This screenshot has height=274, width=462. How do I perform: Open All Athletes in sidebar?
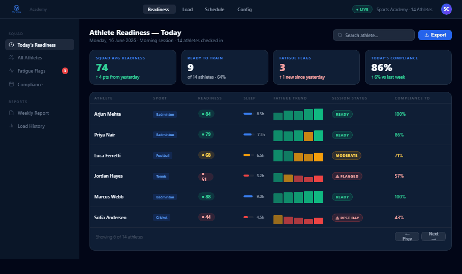click(x=40, y=58)
